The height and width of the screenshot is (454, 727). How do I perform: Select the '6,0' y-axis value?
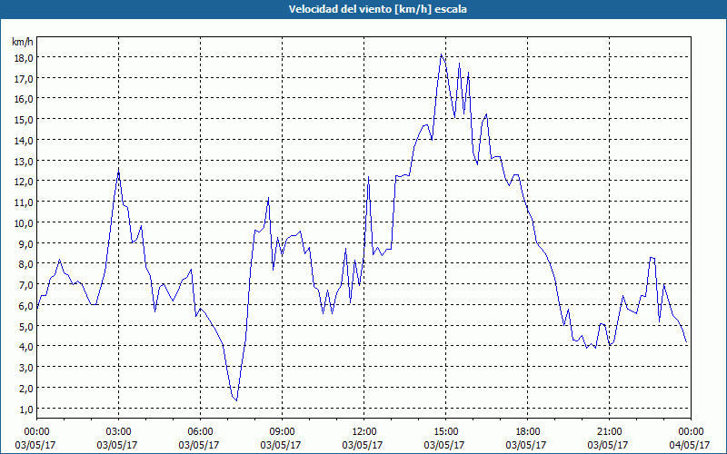pyautogui.click(x=26, y=305)
